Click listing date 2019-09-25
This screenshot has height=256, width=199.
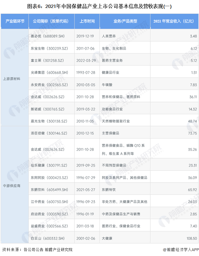[x=86, y=165]
